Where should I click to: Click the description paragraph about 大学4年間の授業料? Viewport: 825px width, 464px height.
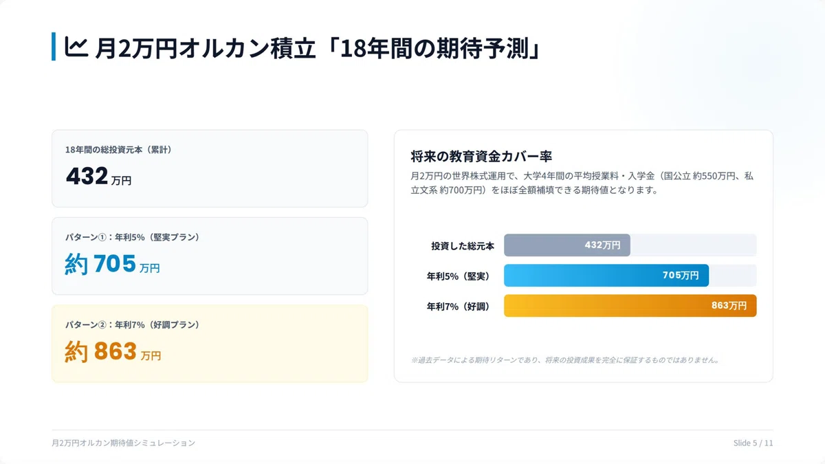(582, 183)
